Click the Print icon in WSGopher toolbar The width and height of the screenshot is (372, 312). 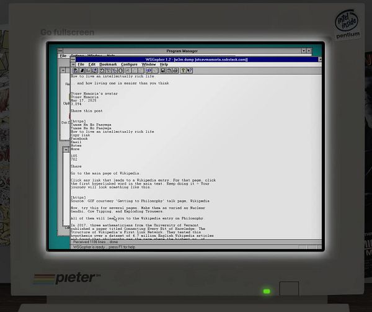click(x=175, y=71)
